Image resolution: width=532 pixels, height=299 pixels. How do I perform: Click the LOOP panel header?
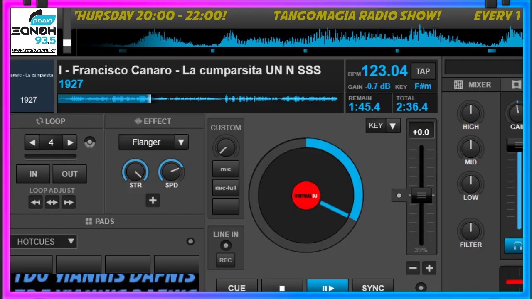[50, 121]
